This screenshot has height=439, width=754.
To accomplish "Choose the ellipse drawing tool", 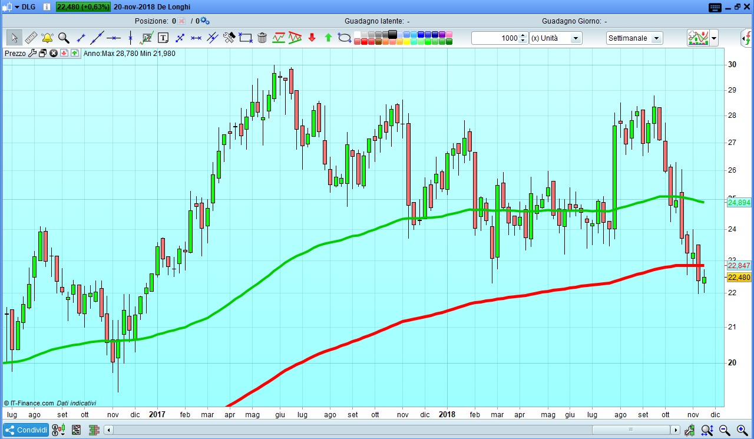I will click(345, 38).
